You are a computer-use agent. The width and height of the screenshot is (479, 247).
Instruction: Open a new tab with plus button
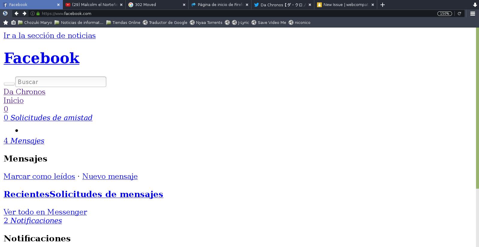[x=382, y=5]
